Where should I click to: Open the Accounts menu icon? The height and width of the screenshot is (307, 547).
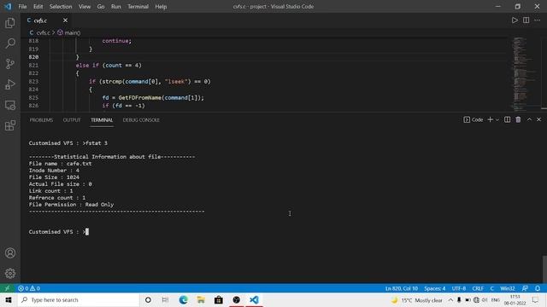[10, 253]
